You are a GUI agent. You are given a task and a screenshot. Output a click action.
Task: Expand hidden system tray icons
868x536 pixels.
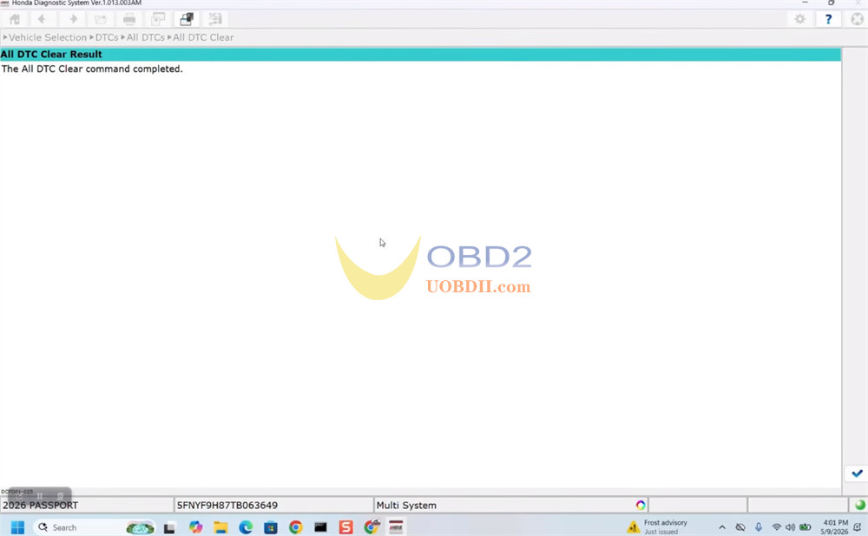pyautogui.click(x=722, y=527)
